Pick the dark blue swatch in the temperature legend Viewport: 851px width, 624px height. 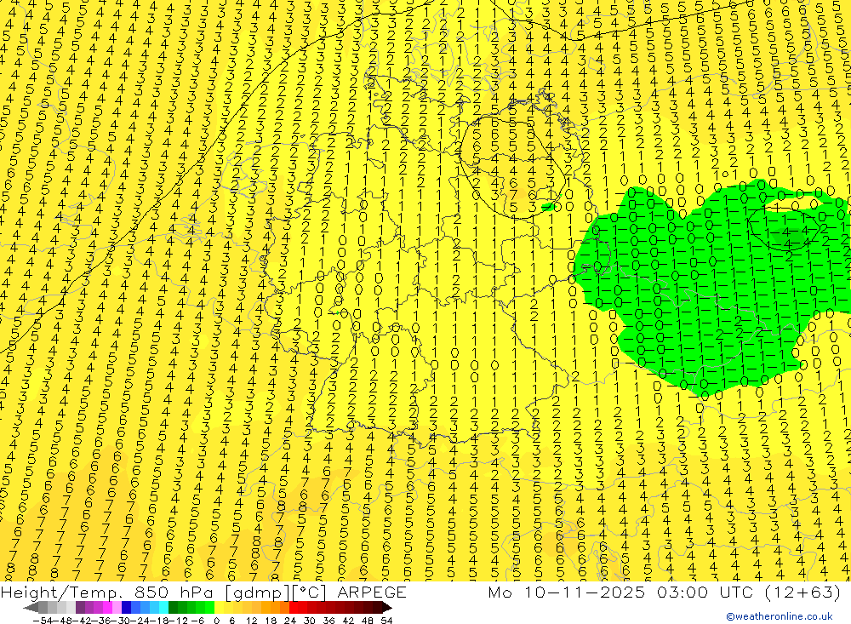(x=126, y=608)
